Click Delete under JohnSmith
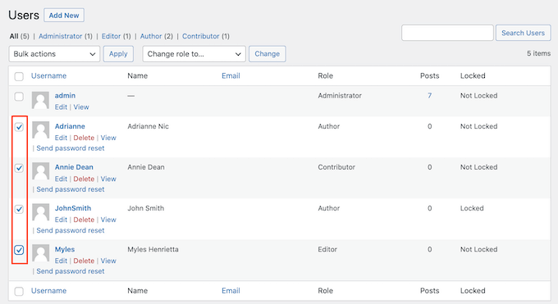The image size is (558, 304). [x=84, y=220]
